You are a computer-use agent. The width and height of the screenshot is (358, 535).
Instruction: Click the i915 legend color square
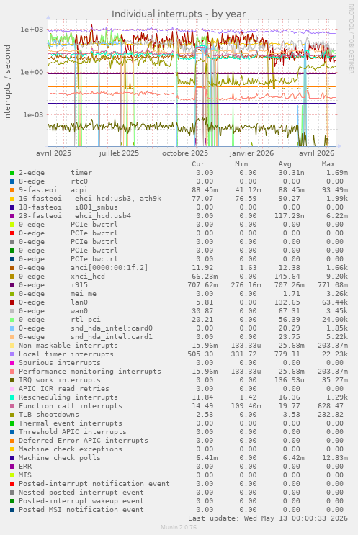point(12,285)
